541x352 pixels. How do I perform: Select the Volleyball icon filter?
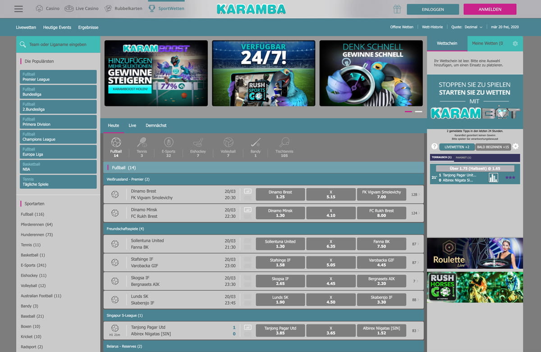pyautogui.click(x=228, y=147)
